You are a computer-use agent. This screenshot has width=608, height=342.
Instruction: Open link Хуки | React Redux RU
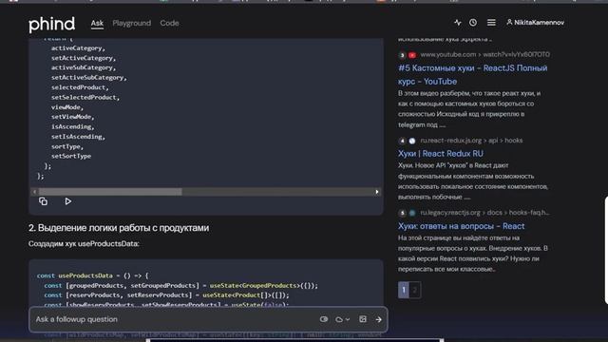click(441, 154)
